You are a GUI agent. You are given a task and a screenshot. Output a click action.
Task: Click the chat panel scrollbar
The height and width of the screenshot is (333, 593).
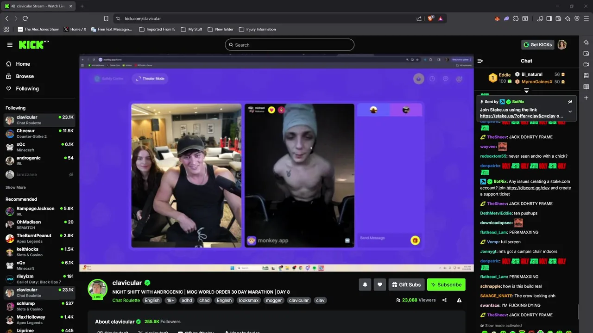[577, 312]
